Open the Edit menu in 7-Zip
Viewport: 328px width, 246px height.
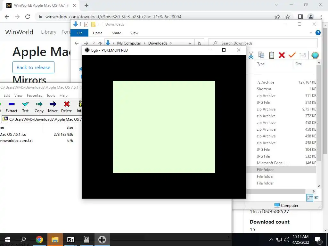tap(7, 95)
